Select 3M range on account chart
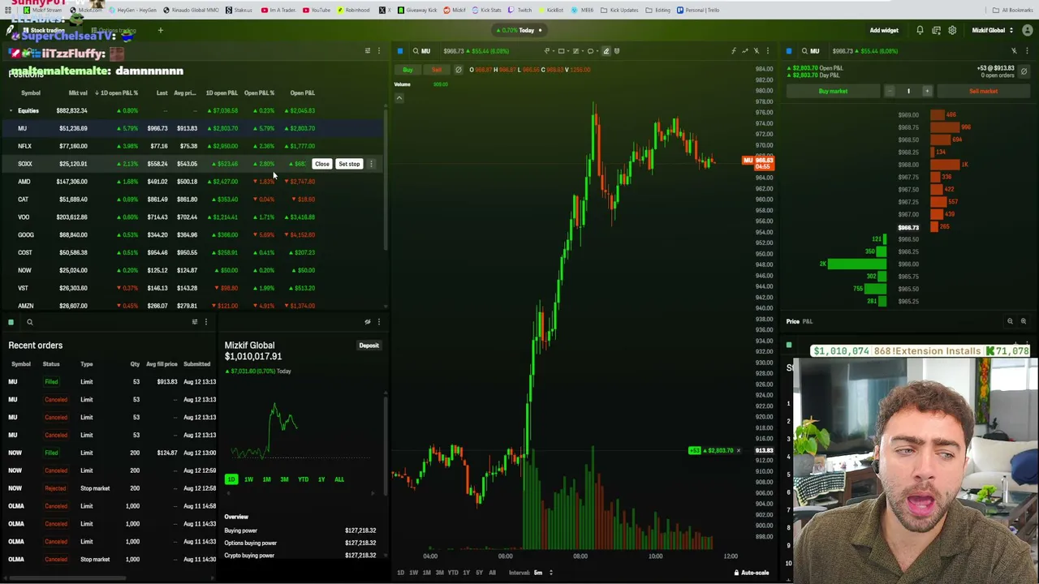The width and height of the screenshot is (1039, 584). [x=284, y=479]
